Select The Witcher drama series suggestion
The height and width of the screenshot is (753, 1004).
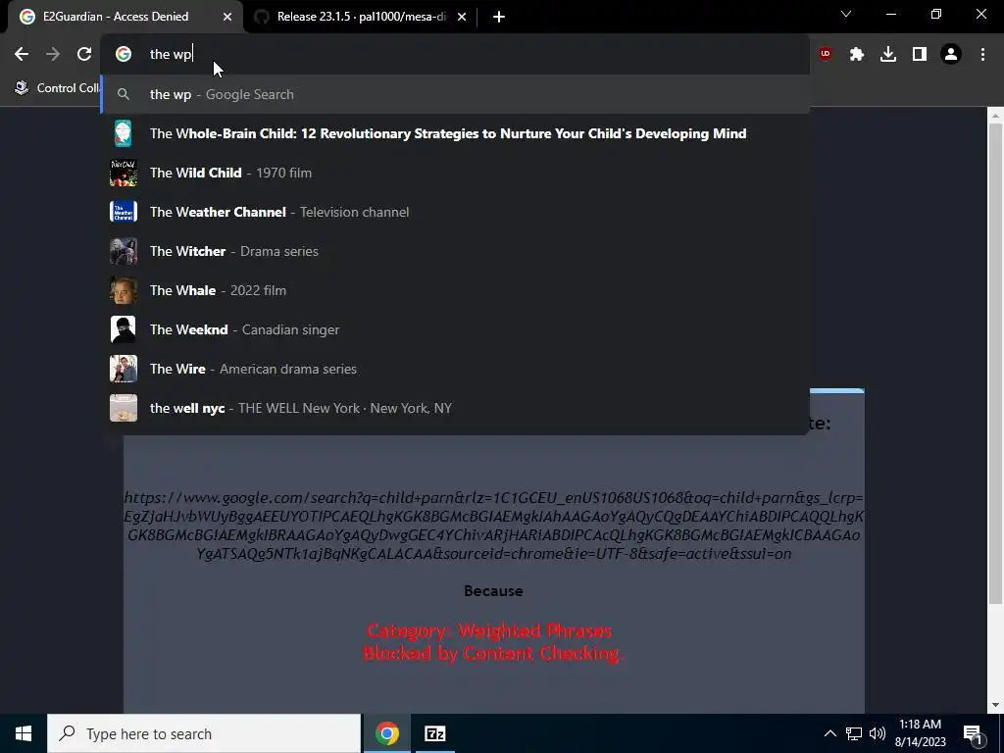click(x=455, y=251)
